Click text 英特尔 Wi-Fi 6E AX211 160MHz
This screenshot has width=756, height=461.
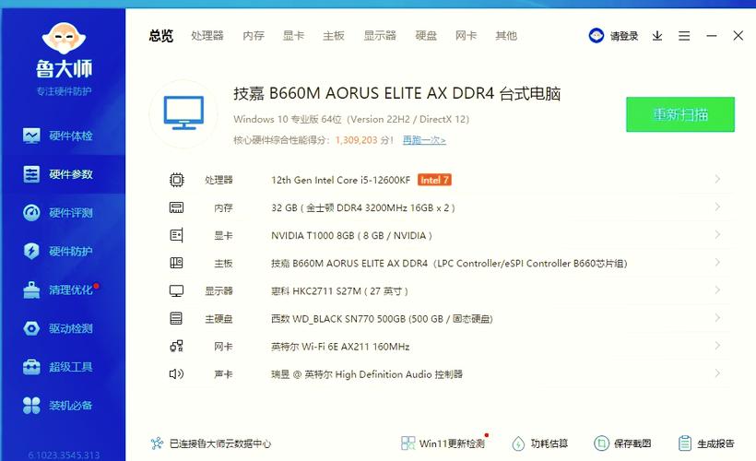(x=340, y=347)
